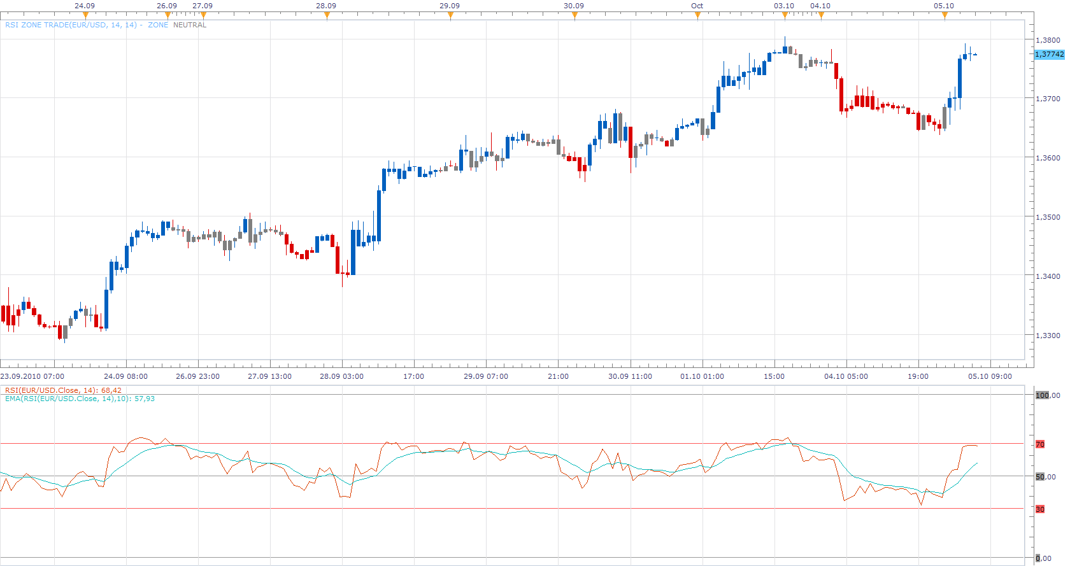
Task: Click the 04.10 05:00 time axis label
Action: pos(846,376)
